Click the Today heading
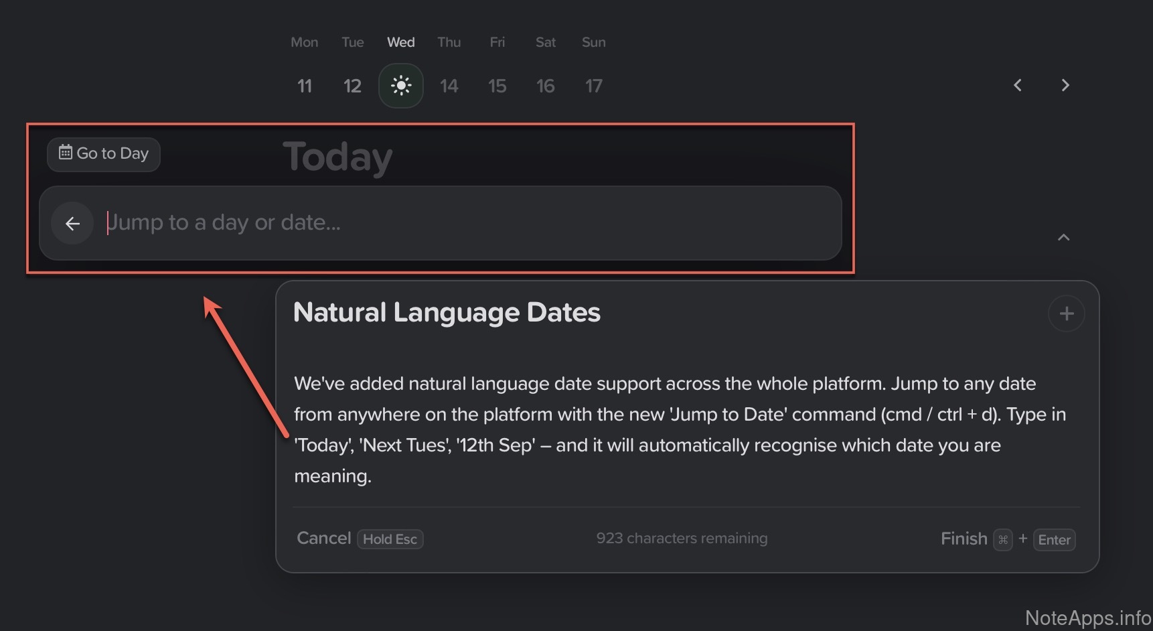Viewport: 1153px width, 631px height. (x=337, y=157)
